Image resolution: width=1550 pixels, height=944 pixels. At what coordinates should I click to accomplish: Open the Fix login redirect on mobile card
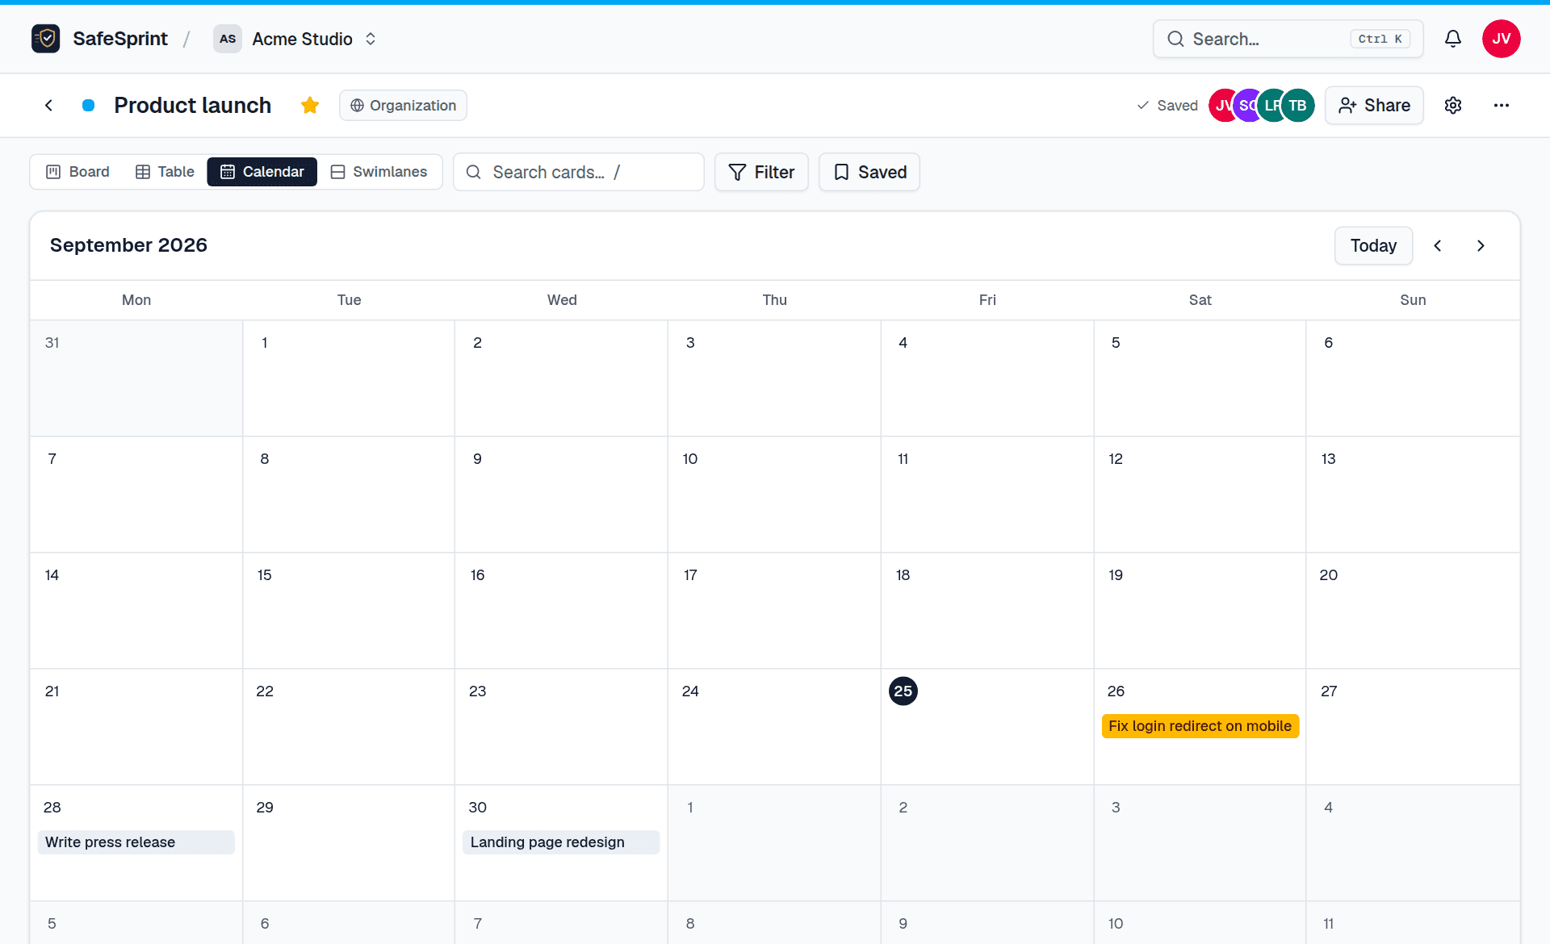tap(1200, 726)
